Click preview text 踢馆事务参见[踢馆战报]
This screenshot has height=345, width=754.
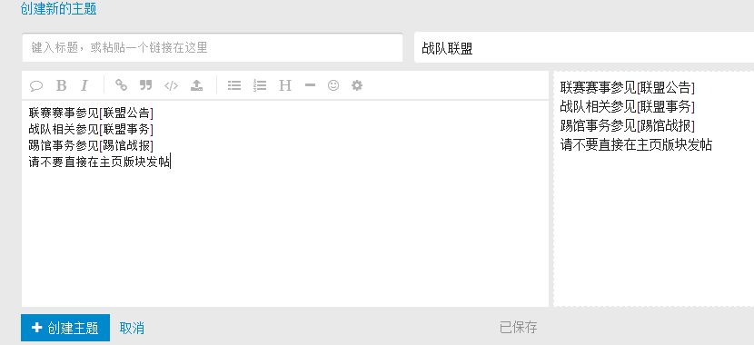click(628, 125)
